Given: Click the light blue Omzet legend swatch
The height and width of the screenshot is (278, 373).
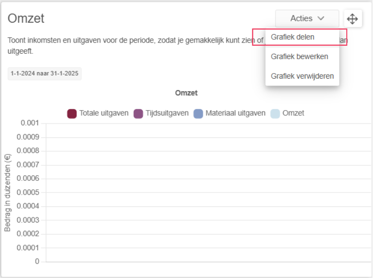Looking at the screenshot, I should tap(275, 113).
